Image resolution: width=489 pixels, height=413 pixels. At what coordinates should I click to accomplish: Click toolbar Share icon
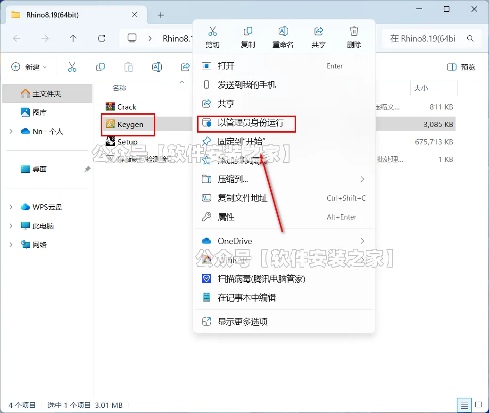click(185, 67)
